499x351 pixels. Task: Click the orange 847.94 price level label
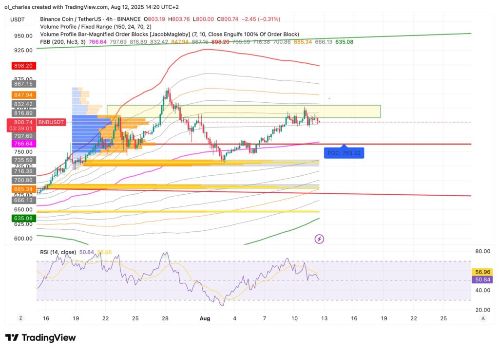(23, 94)
